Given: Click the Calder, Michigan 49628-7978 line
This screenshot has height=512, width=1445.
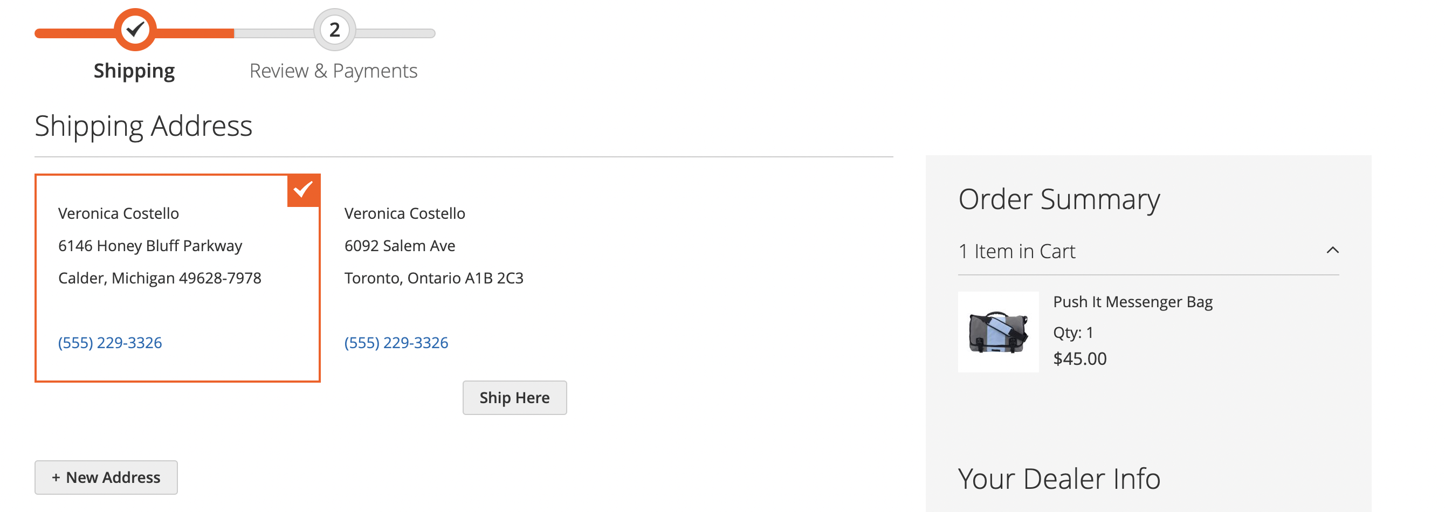Looking at the screenshot, I should [160, 278].
